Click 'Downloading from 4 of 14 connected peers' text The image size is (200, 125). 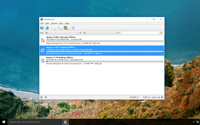coord(64,43)
